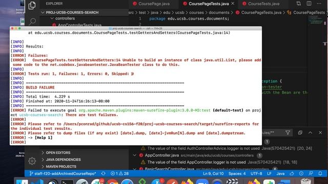328x184 pixels.
Task: Click the 'courses' breadcrumb segment
Action: 196,12
